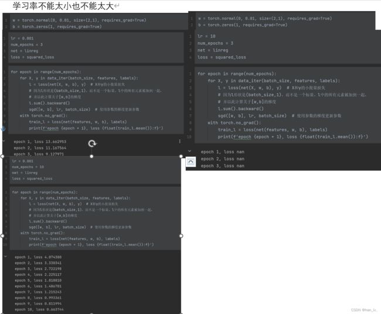Click 'epoch 3, loss nan'

click(x=222, y=166)
